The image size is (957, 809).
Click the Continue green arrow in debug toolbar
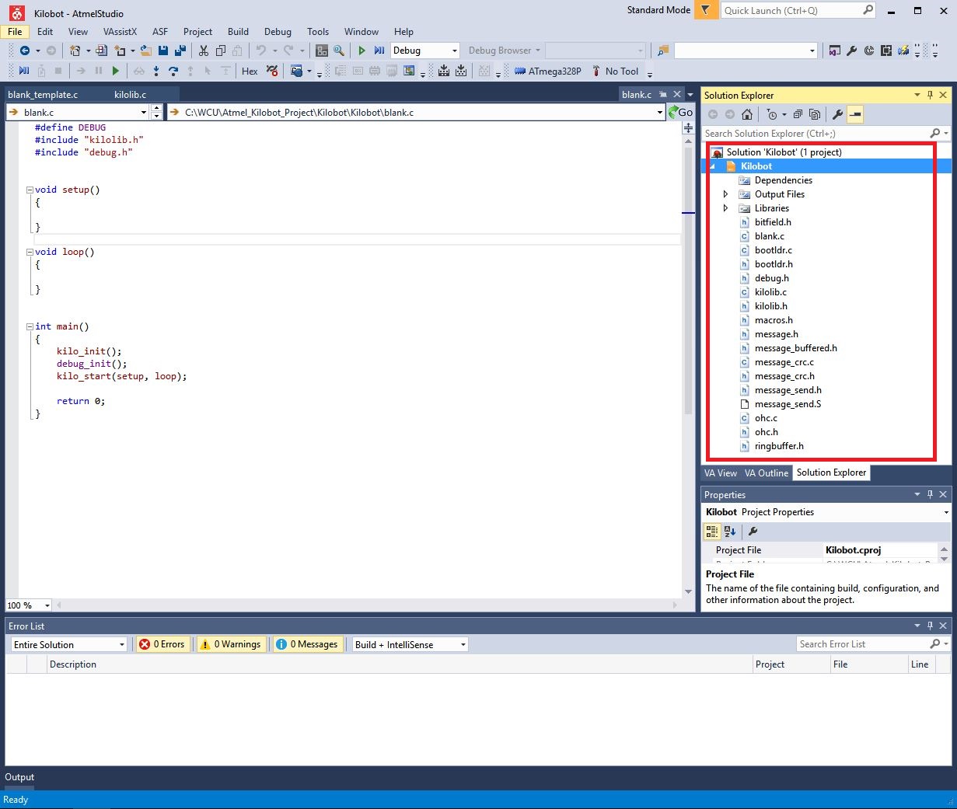116,71
